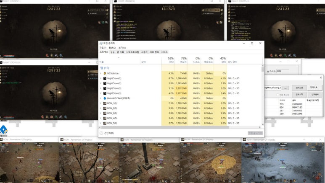Expand the ROM_3(5) process group
The height and width of the screenshot is (183, 325).
pos(101,113)
